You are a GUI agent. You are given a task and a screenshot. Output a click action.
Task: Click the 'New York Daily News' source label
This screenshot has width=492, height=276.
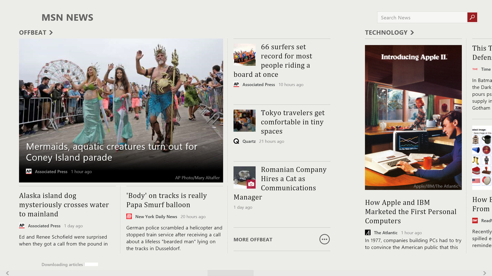pos(156,216)
